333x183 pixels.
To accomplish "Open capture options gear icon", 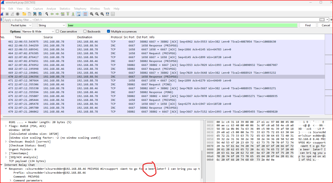I will pos(18,14).
